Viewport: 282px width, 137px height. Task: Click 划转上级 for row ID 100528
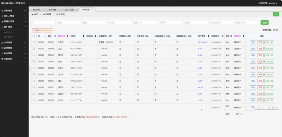(269, 55)
